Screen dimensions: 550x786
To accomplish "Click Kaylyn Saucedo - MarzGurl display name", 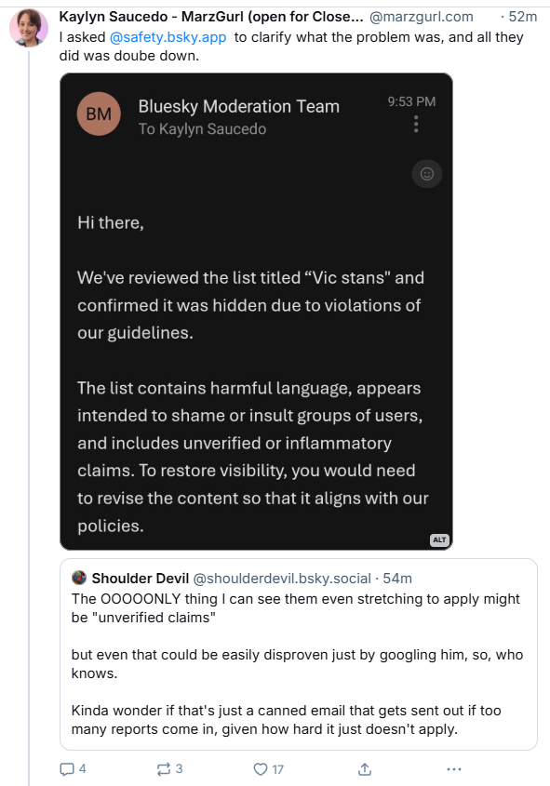I will [x=211, y=17].
